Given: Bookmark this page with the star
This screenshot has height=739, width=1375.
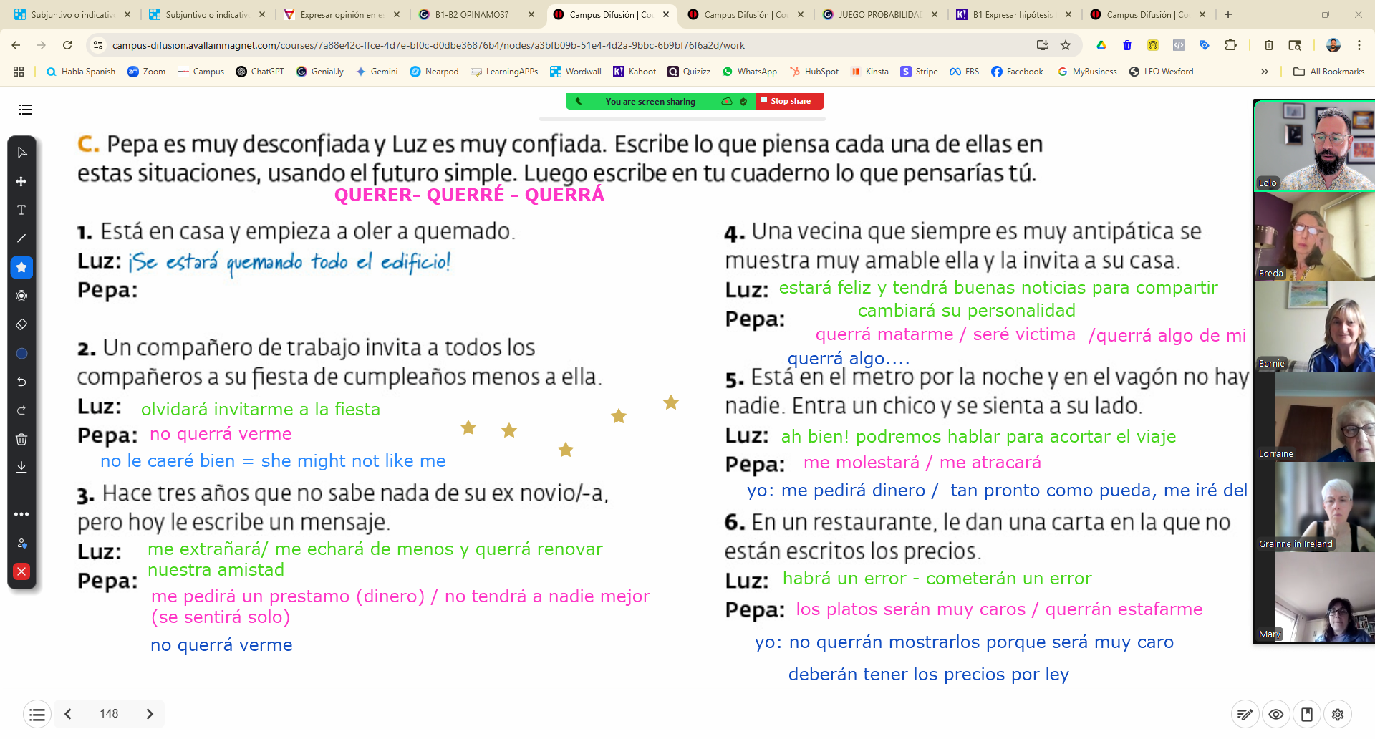Looking at the screenshot, I should 1066,45.
